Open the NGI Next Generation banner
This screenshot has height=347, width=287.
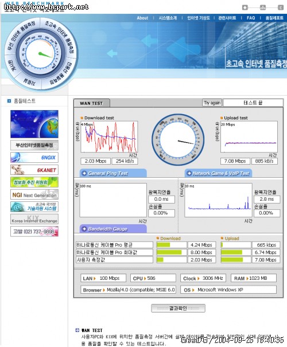click(x=34, y=194)
